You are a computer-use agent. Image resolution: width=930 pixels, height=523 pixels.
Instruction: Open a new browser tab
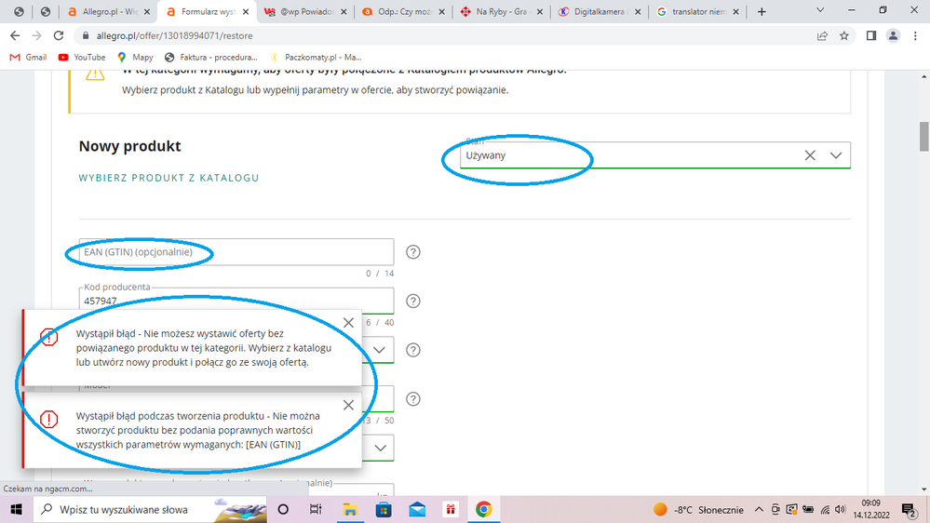tap(762, 12)
